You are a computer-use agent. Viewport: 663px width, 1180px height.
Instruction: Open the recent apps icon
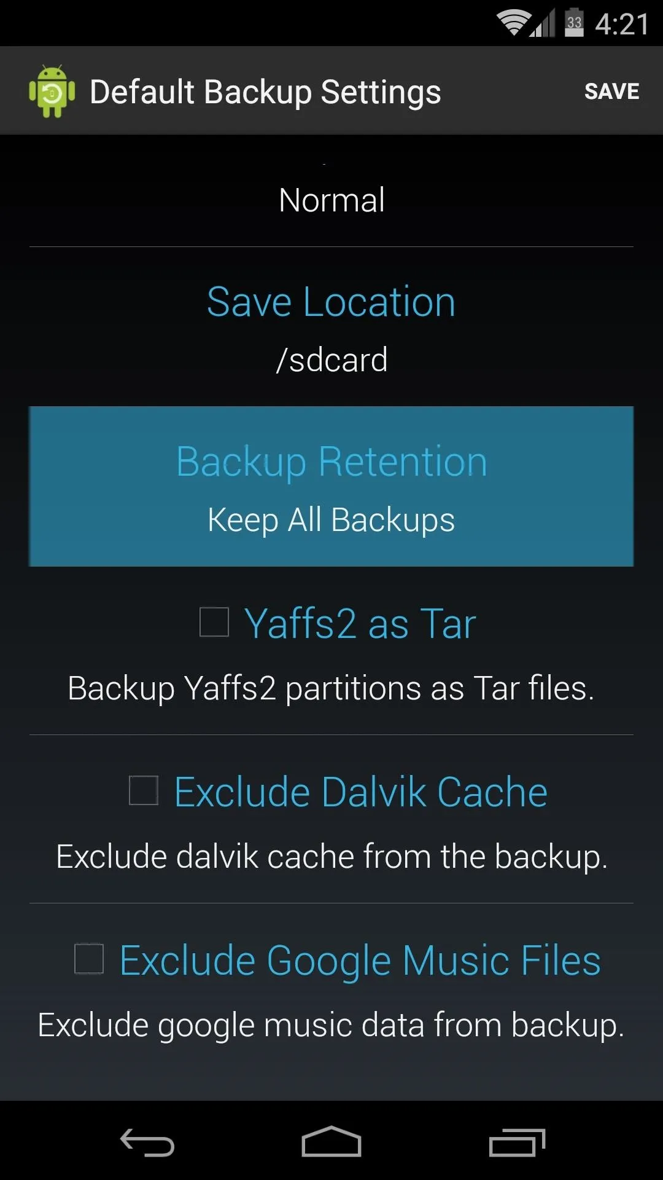(517, 1143)
